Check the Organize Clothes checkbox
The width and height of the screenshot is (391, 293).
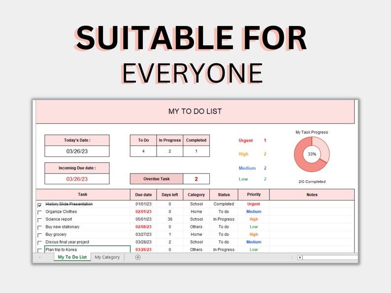tap(40, 212)
